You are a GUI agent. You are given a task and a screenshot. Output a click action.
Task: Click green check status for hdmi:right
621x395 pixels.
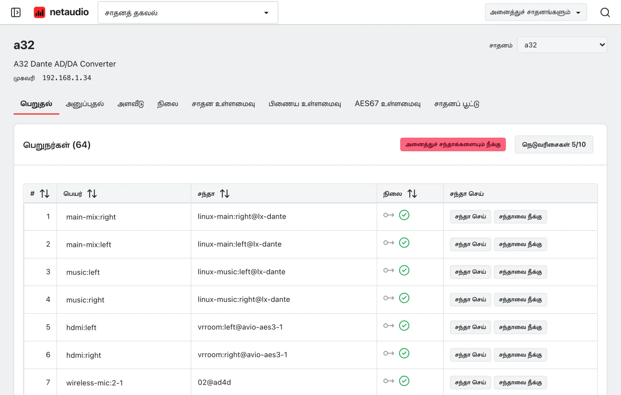point(404,353)
